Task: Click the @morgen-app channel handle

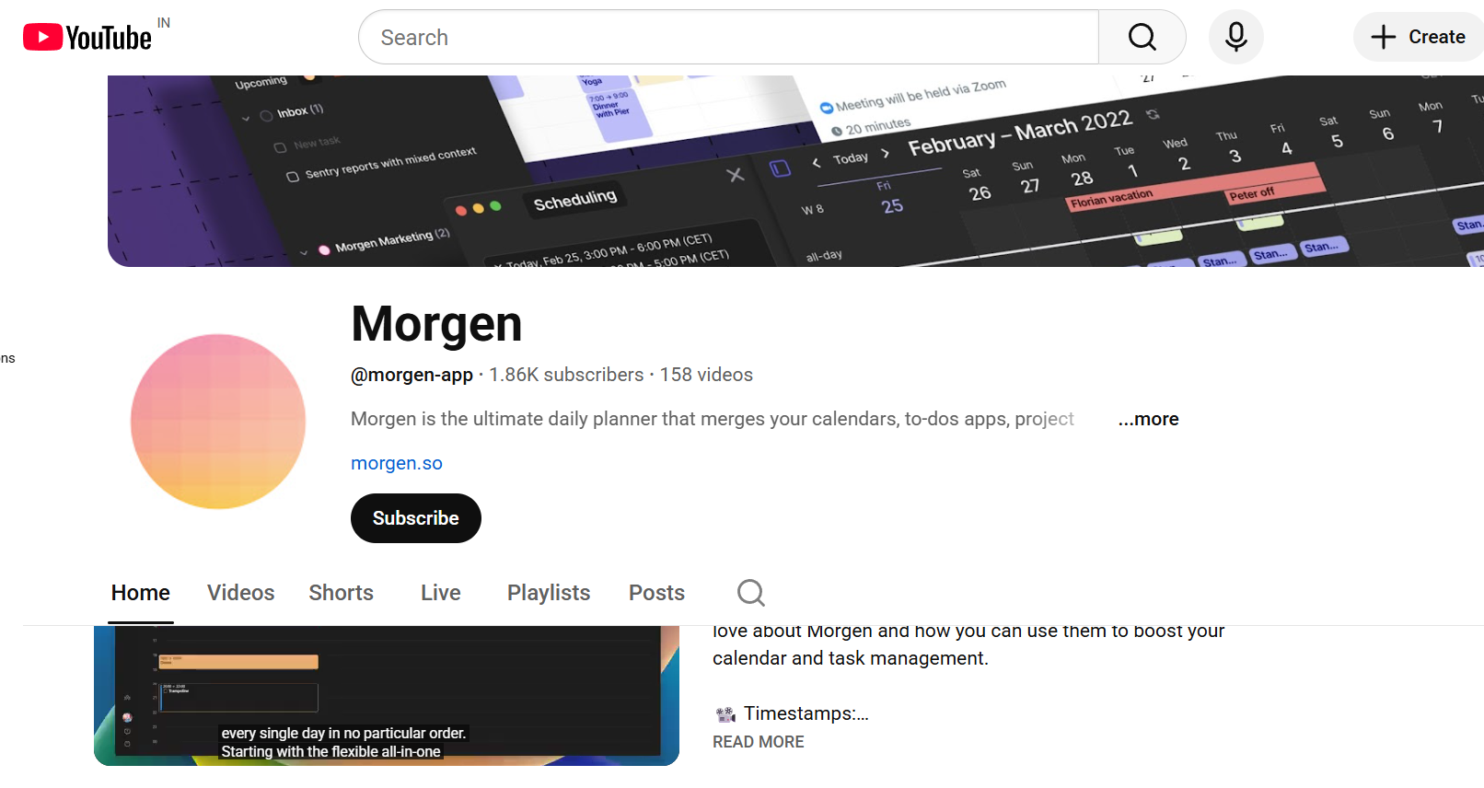Action: (x=412, y=375)
